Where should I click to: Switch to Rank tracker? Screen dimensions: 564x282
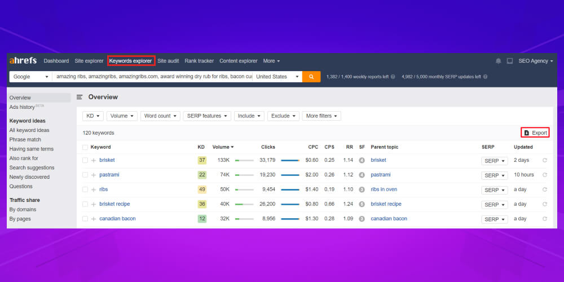tap(199, 61)
